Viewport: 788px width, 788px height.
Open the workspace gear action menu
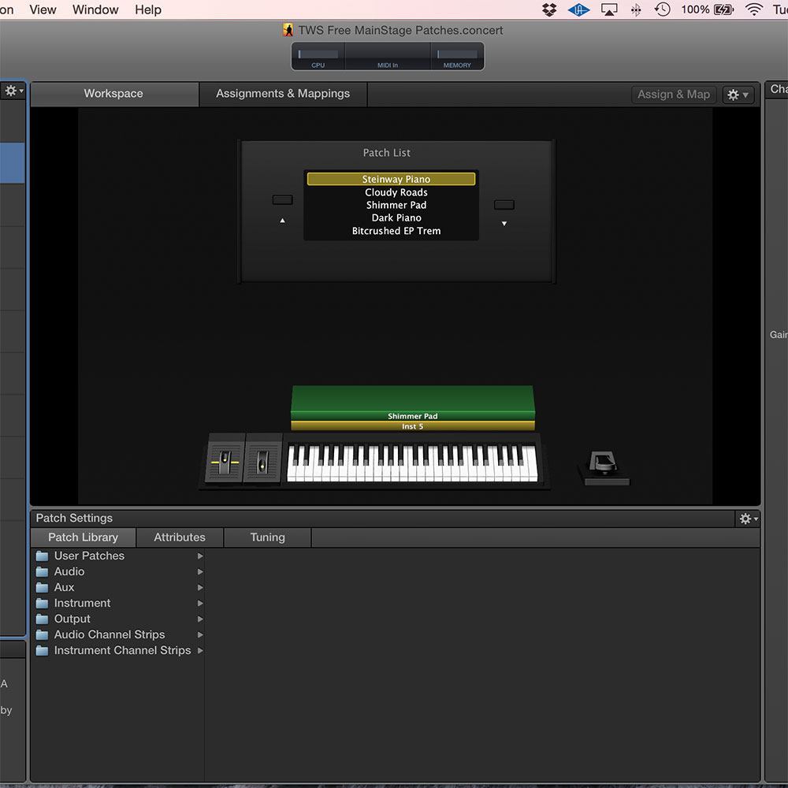click(x=738, y=95)
